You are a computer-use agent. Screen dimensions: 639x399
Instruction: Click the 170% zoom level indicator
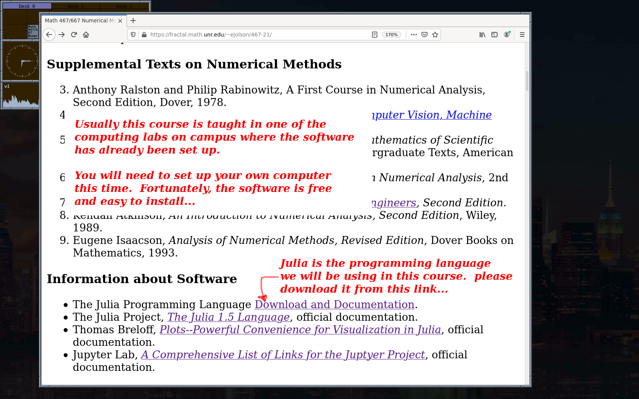point(391,35)
